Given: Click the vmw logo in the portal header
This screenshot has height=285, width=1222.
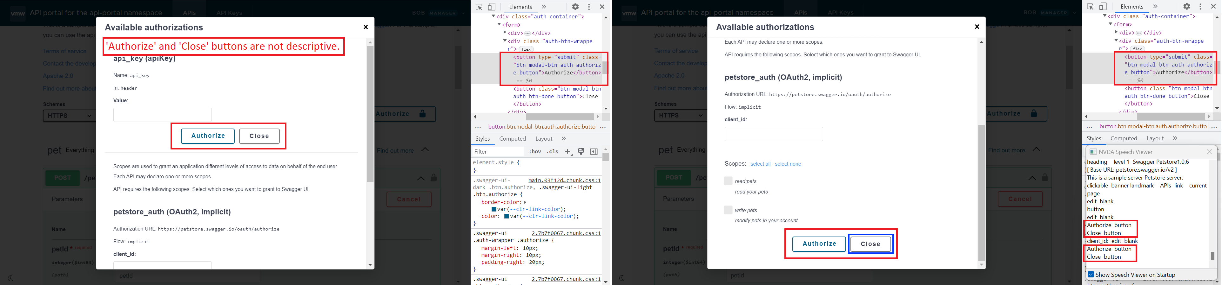Looking at the screenshot, I should tap(18, 13).
